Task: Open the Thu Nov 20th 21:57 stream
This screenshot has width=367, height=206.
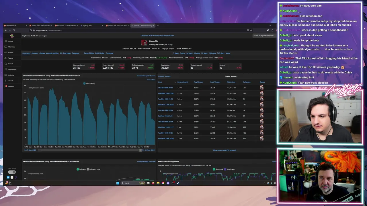Action: click(x=165, y=88)
